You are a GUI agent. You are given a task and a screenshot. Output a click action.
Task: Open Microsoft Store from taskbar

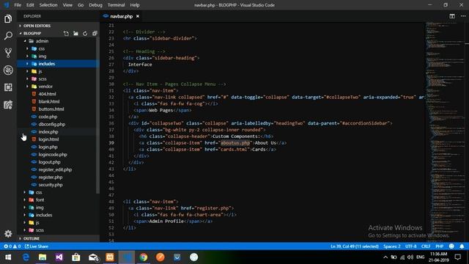[x=76, y=257]
